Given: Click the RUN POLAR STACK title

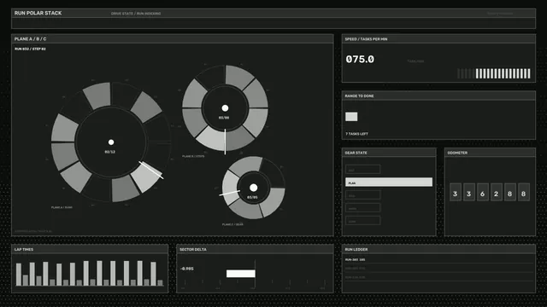Looking at the screenshot, I should click(x=38, y=14).
